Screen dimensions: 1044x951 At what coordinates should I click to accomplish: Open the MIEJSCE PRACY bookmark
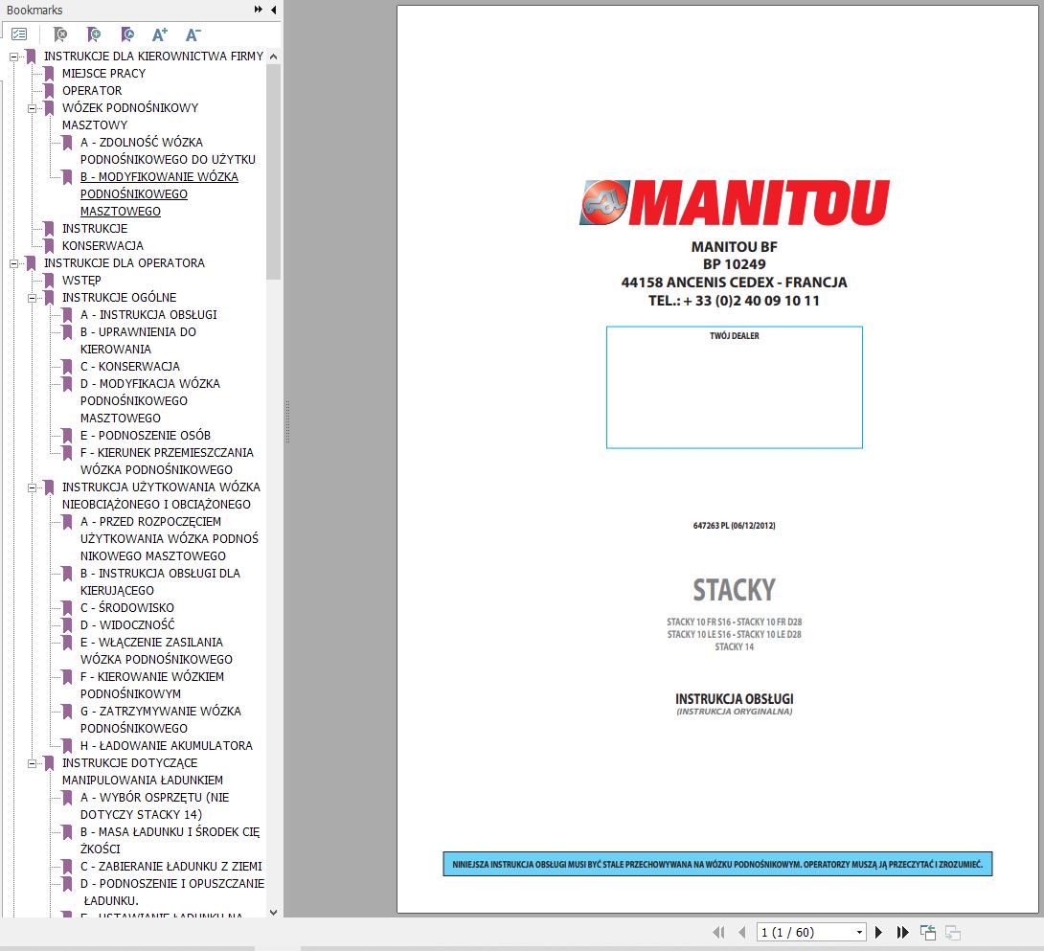(x=103, y=73)
